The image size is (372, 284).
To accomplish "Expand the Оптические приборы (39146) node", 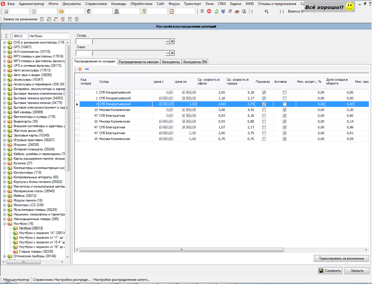I will [5, 256].
